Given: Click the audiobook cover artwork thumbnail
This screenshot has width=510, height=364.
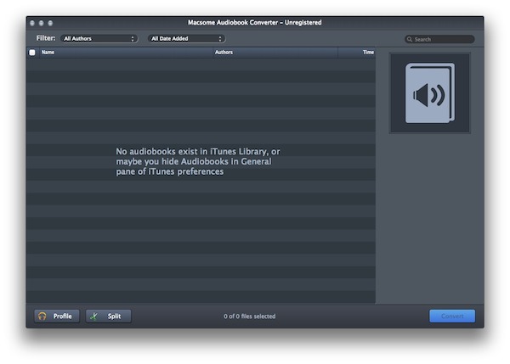Looking at the screenshot, I should coord(429,92).
